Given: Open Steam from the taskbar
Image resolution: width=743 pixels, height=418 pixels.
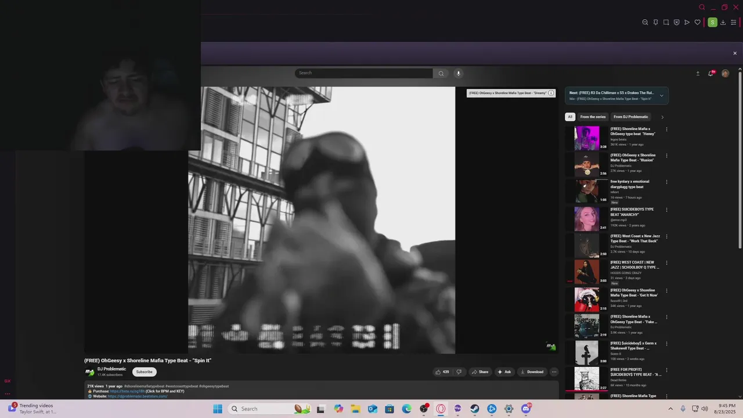Looking at the screenshot, I should point(475,409).
